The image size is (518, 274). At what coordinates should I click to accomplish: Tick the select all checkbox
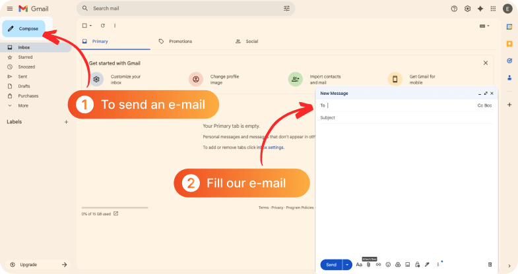point(84,26)
